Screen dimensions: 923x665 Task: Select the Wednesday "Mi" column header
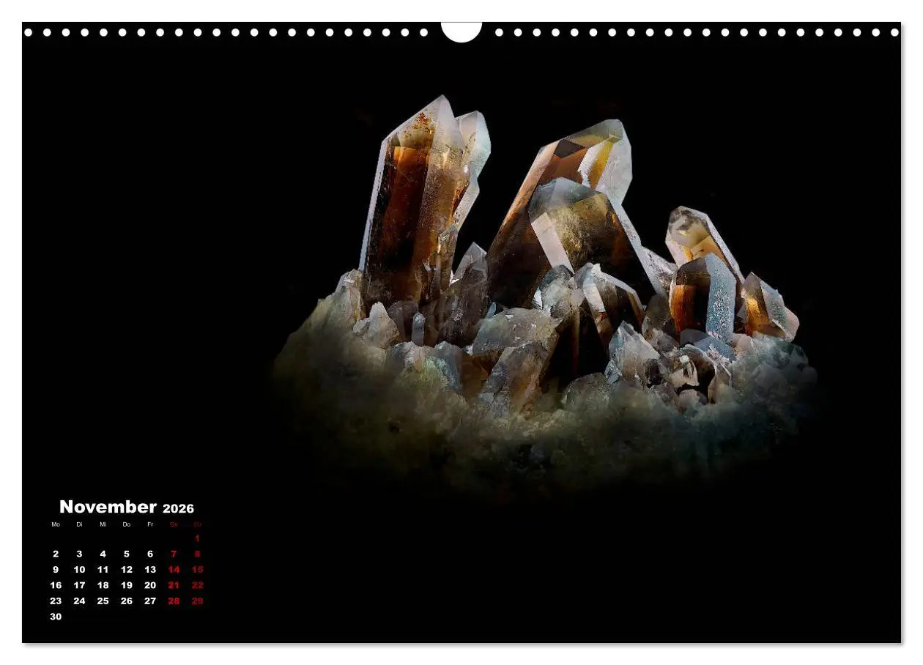(x=102, y=524)
